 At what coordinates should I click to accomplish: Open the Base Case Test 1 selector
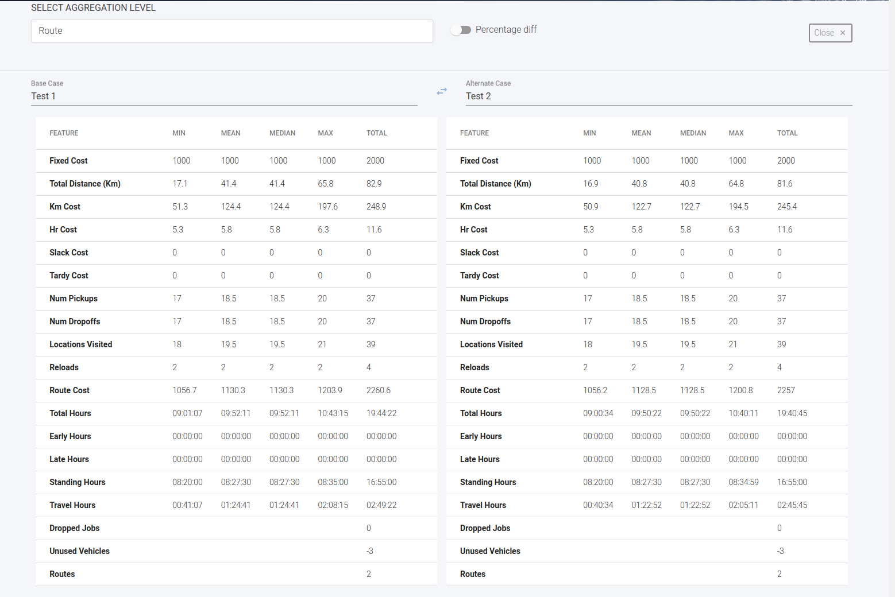click(224, 96)
